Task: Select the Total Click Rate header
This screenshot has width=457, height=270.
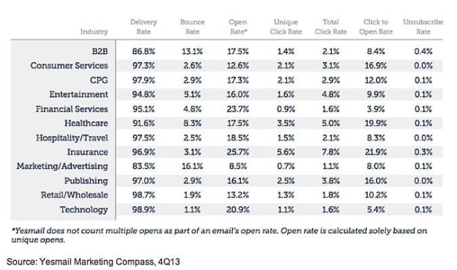Action: [x=331, y=27]
